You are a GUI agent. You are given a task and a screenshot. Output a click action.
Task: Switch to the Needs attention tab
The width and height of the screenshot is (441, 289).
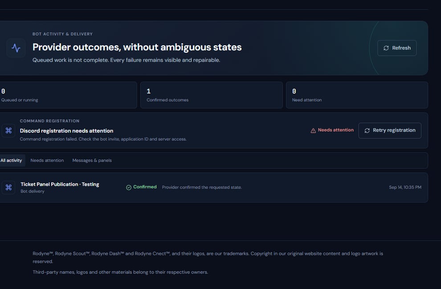click(x=47, y=161)
